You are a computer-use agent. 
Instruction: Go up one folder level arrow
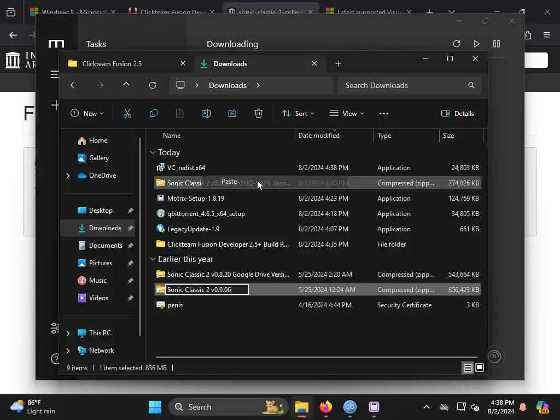tap(126, 85)
